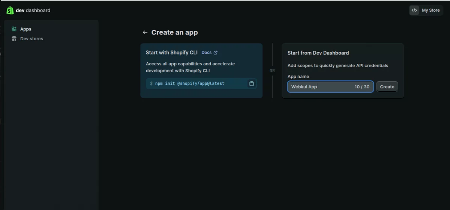Image resolution: width=450 pixels, height=210 pixels.
Task: Open the My Store switcher label
Action: 430,11
